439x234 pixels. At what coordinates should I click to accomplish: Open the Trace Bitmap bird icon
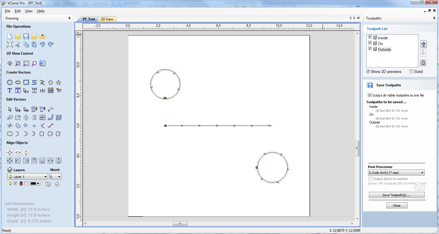(x=59, y=90)
